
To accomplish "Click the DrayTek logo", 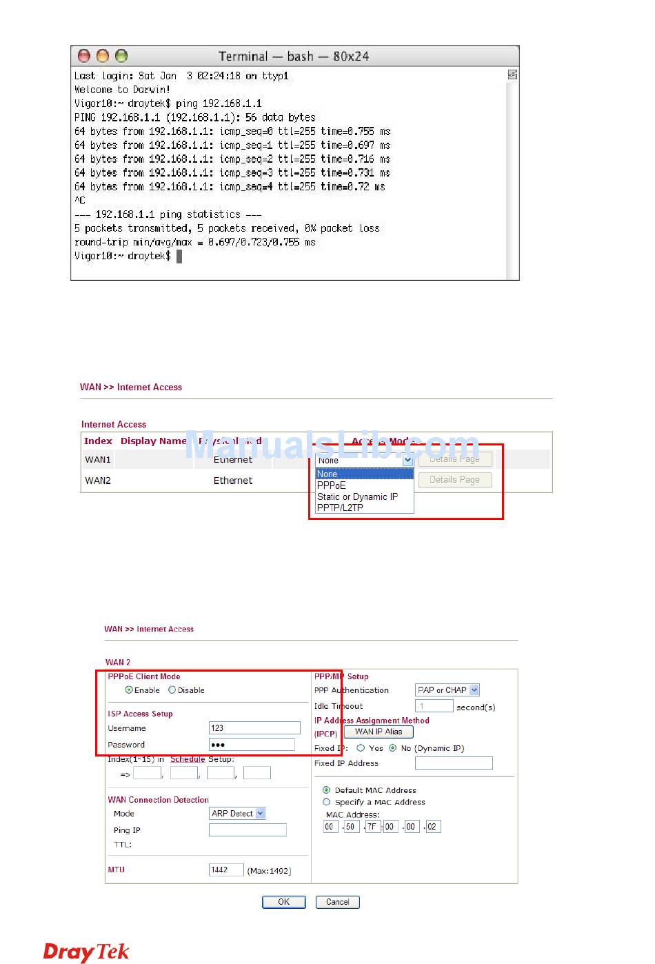I will (86, 952).
